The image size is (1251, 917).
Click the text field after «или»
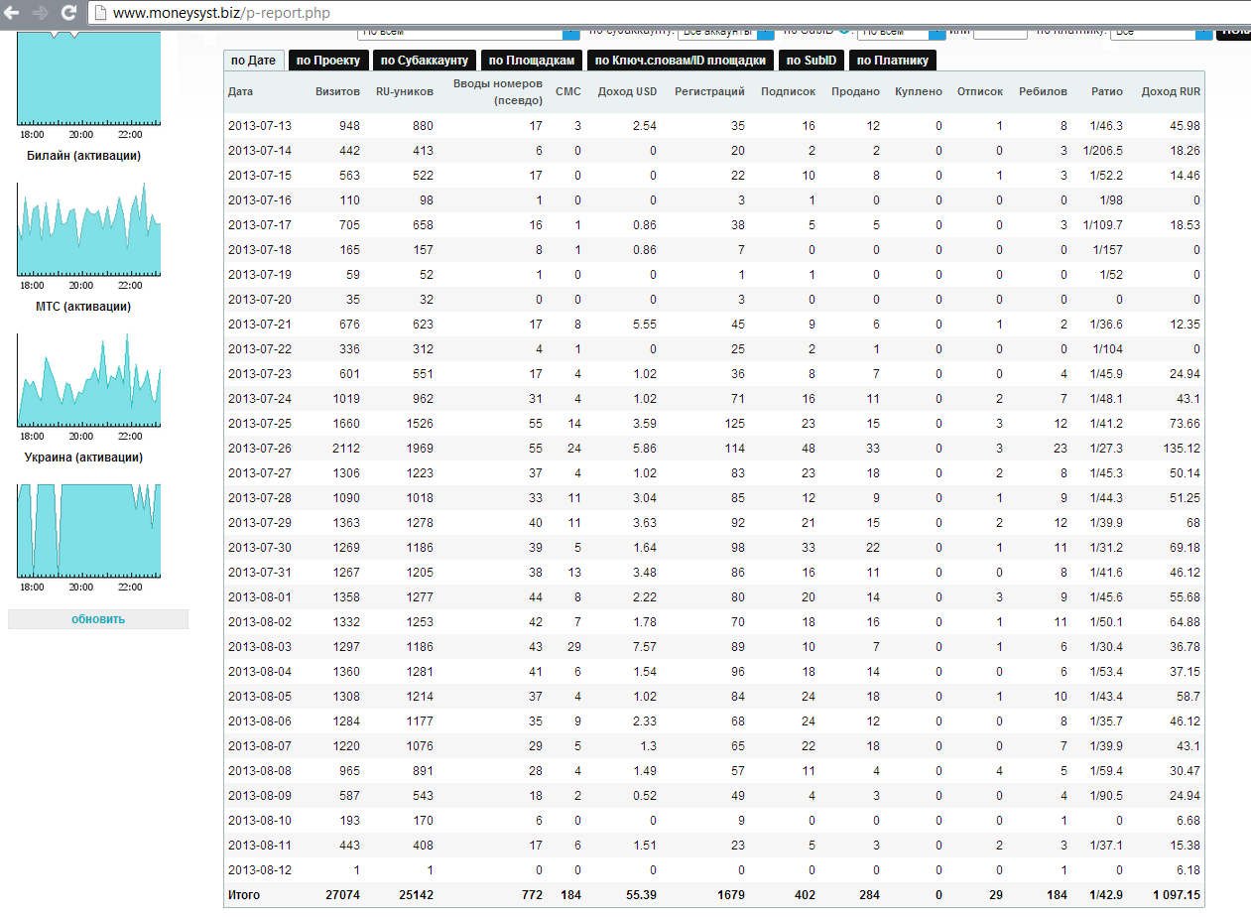pyautogui.click(x=1000, y=32)
